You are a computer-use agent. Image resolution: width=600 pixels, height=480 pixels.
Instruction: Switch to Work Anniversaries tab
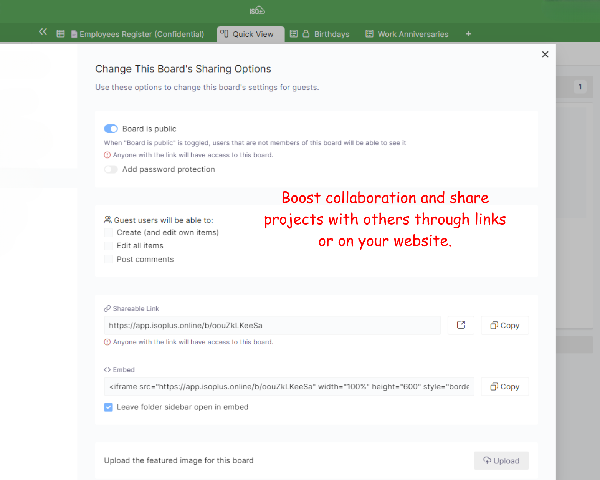click(413, 34)
